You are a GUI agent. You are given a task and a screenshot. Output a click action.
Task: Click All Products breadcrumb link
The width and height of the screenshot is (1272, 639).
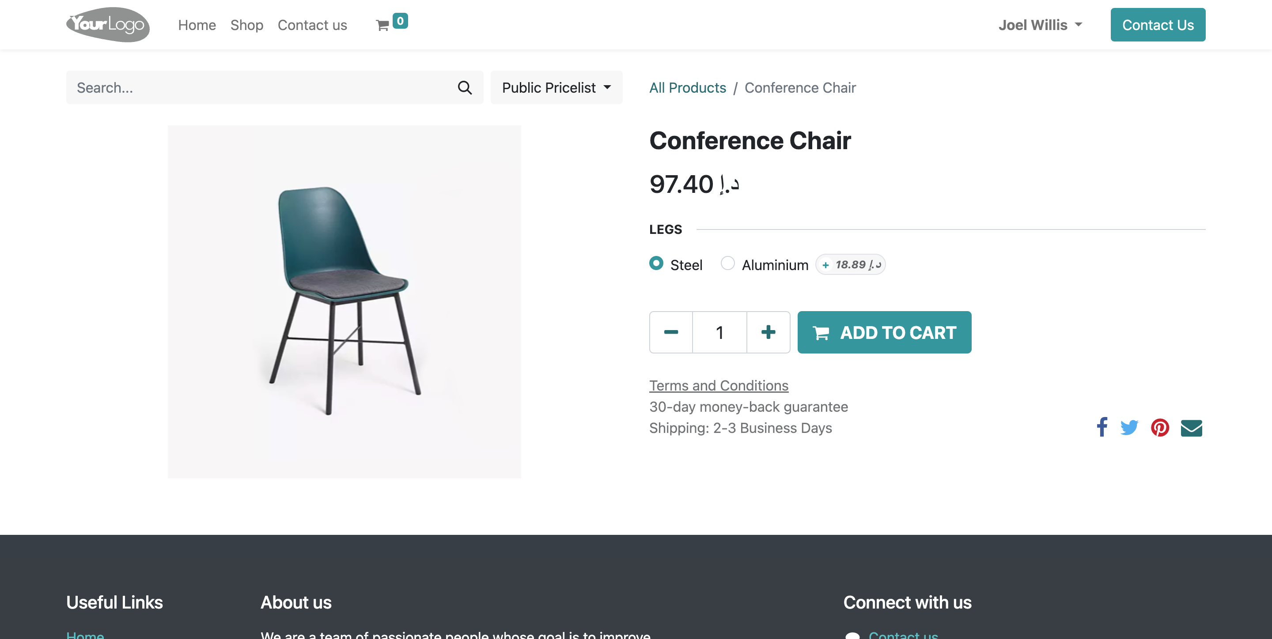click(688, 87)
